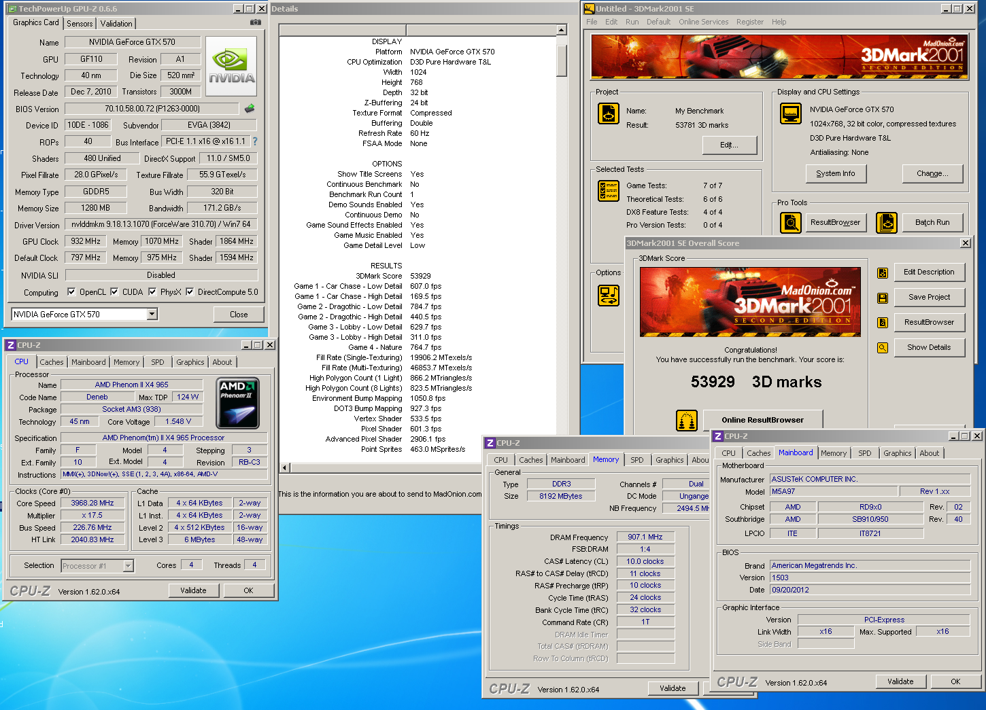
Task: Click the Details scrollbar up arrow
Action: pyautogui.click(x=562, y=30)
